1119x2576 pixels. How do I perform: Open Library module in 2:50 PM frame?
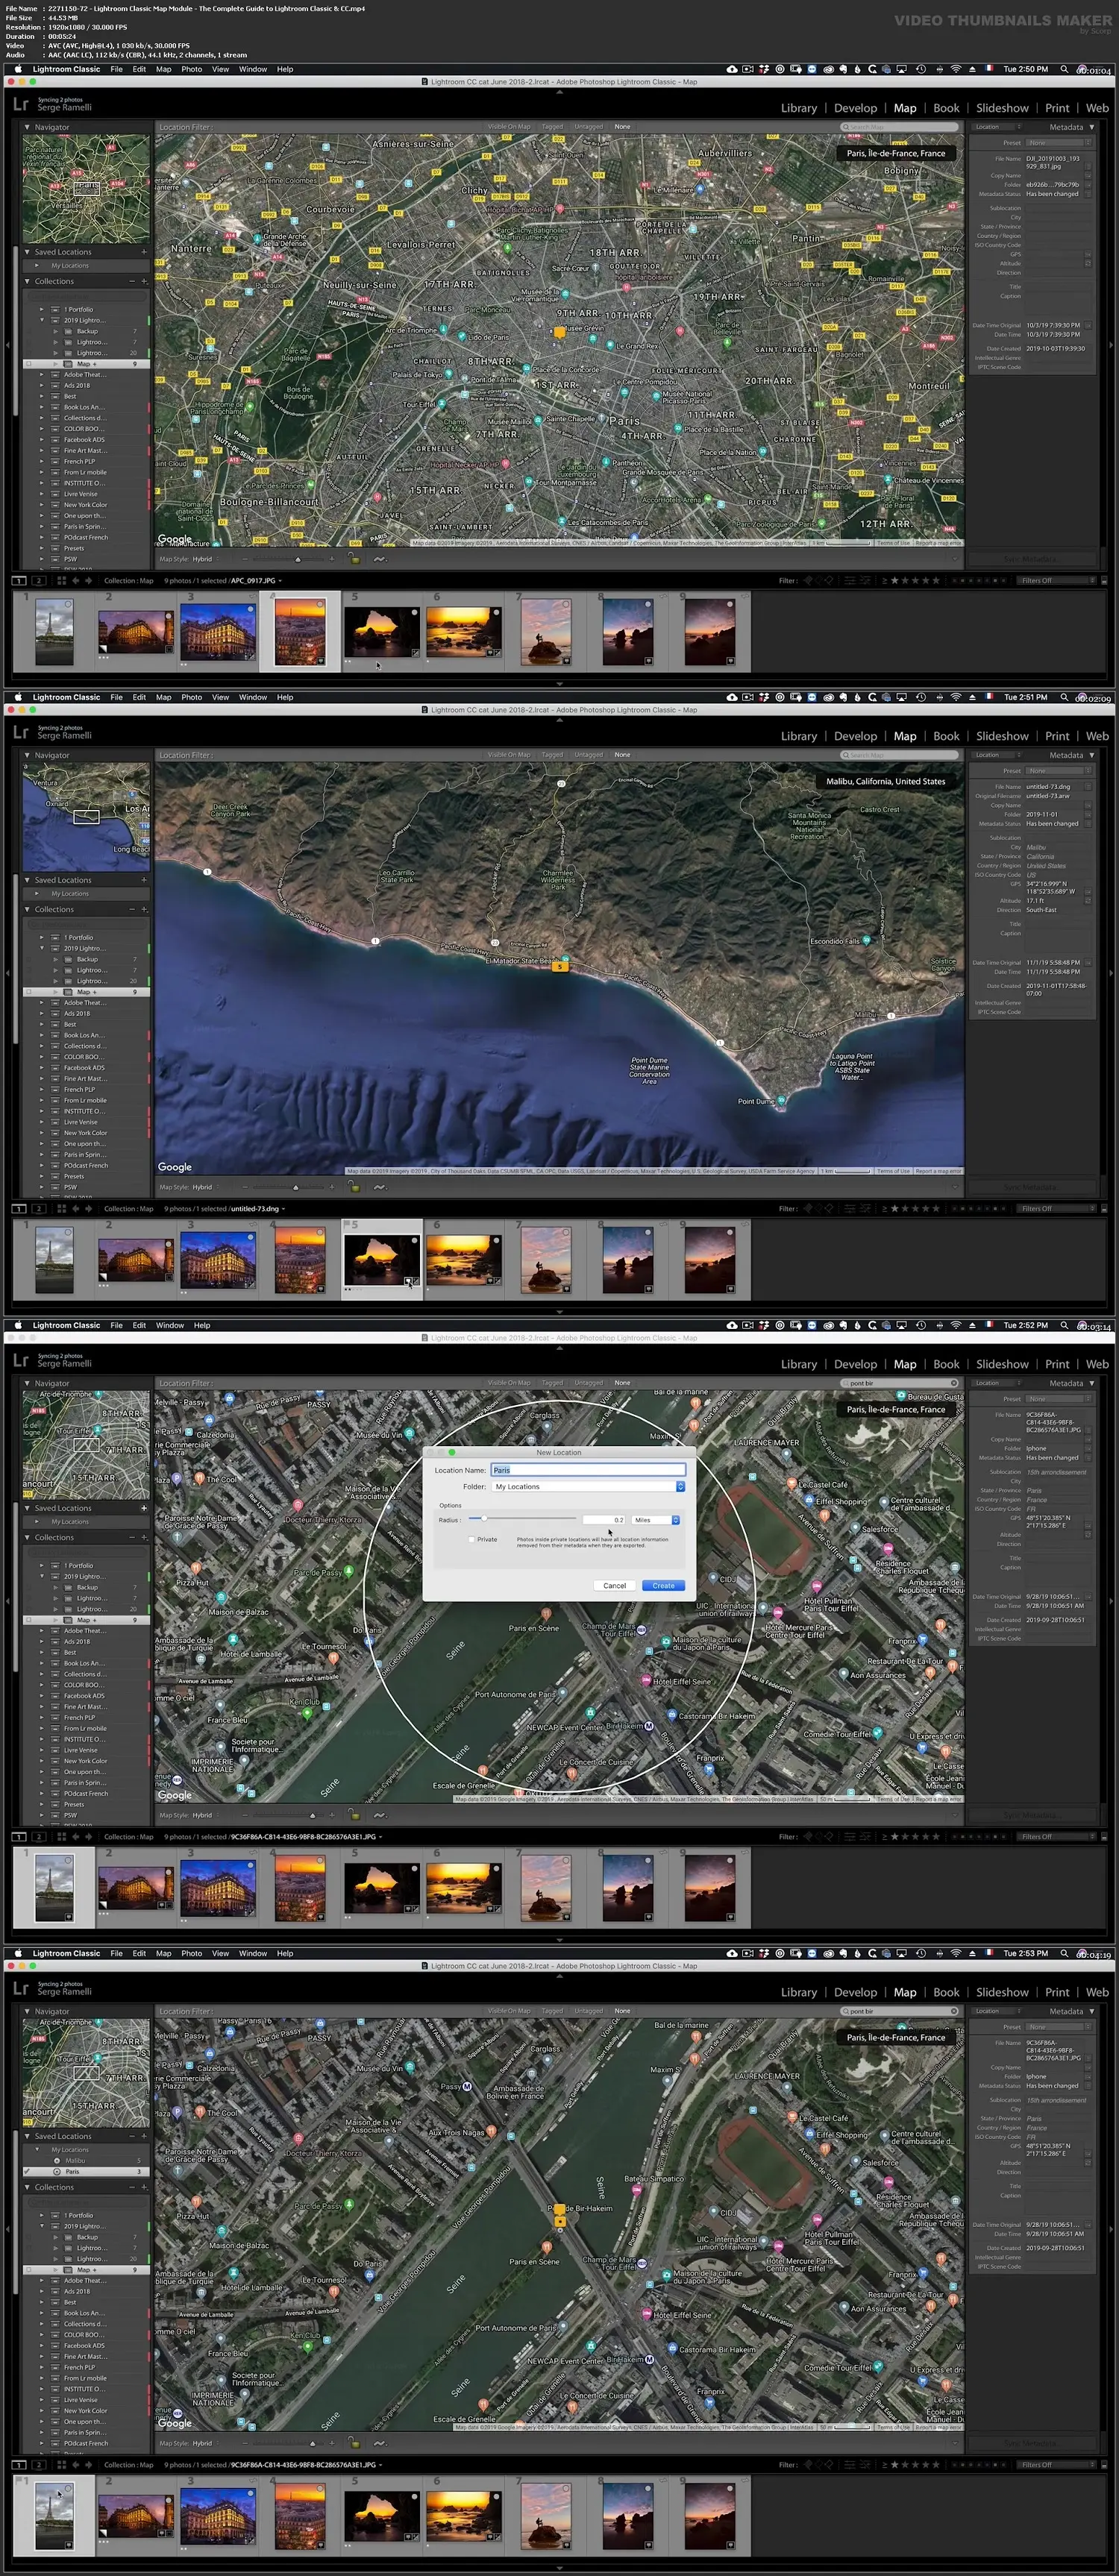tap(798, 108)
